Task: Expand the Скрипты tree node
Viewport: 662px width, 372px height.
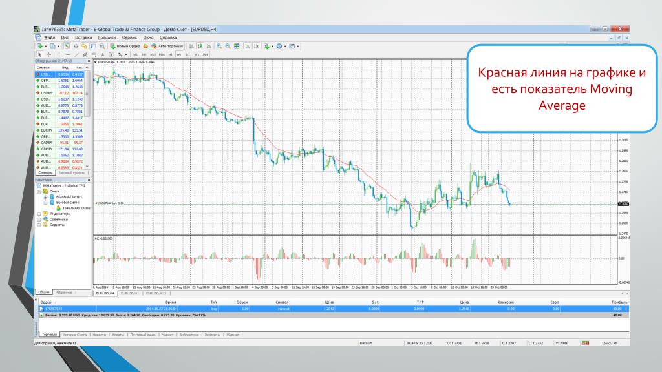Action: (39, 225)
